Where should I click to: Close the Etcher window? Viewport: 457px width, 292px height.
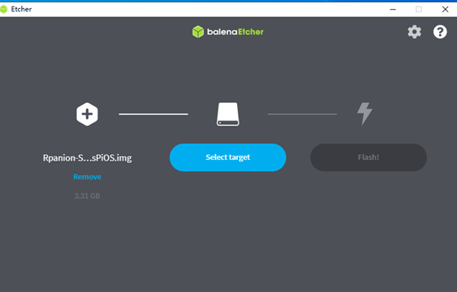pyautogui.click(x=445, y=9)
